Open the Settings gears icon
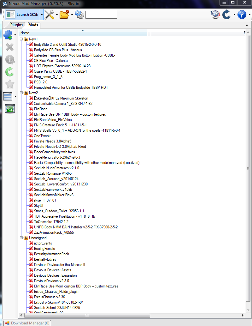 (x=79, y=15)
